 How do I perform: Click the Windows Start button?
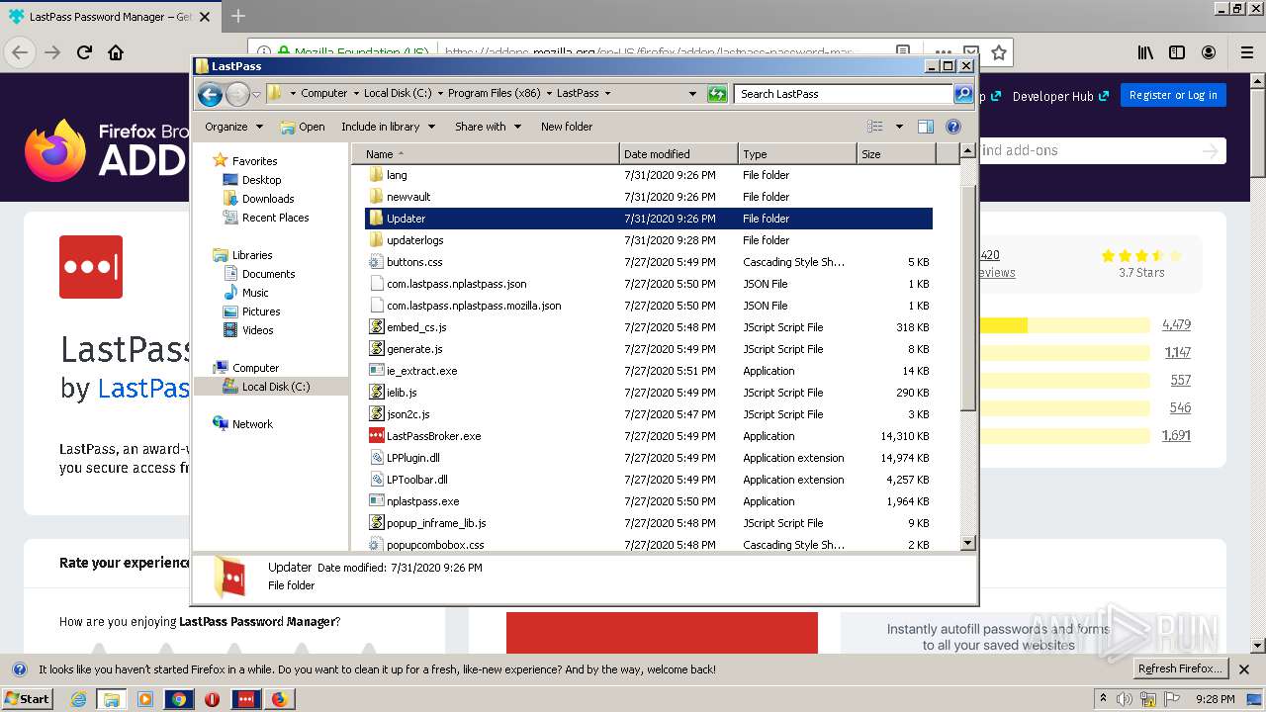coord(27,699)
